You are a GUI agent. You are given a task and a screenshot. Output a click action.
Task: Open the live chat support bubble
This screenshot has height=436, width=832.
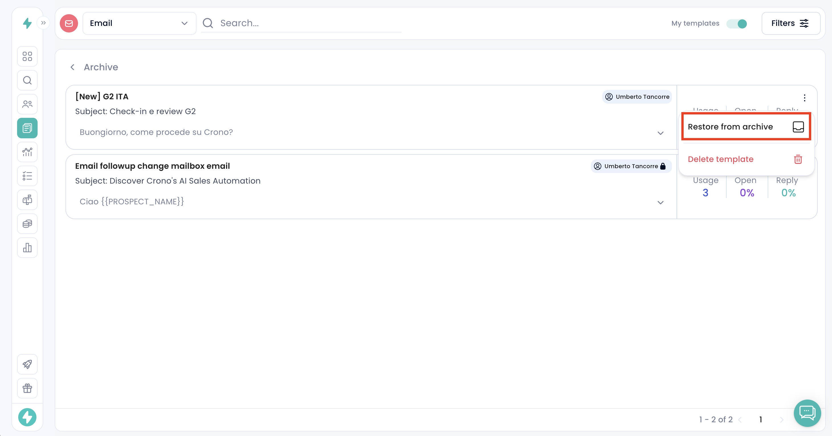807,413
